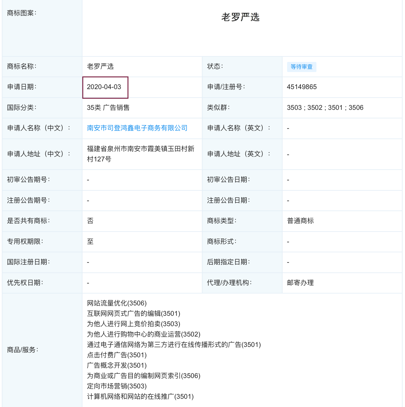Click the trademark image text 老罗严选 at top
The width and height of the screenshot is (405, 407).
tap(240, 17)
